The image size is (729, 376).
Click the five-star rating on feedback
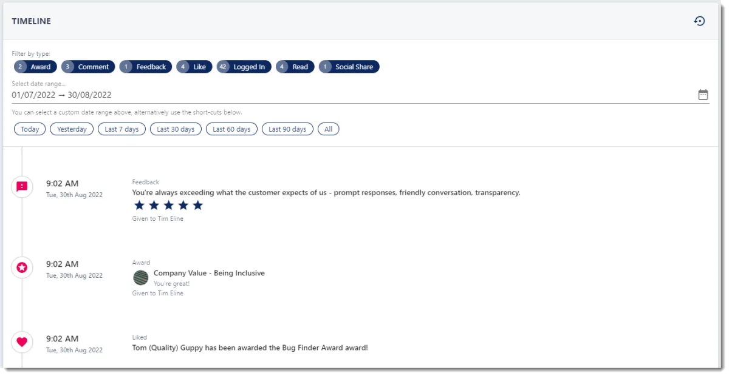pyautogui.click(x=168, y=206)
